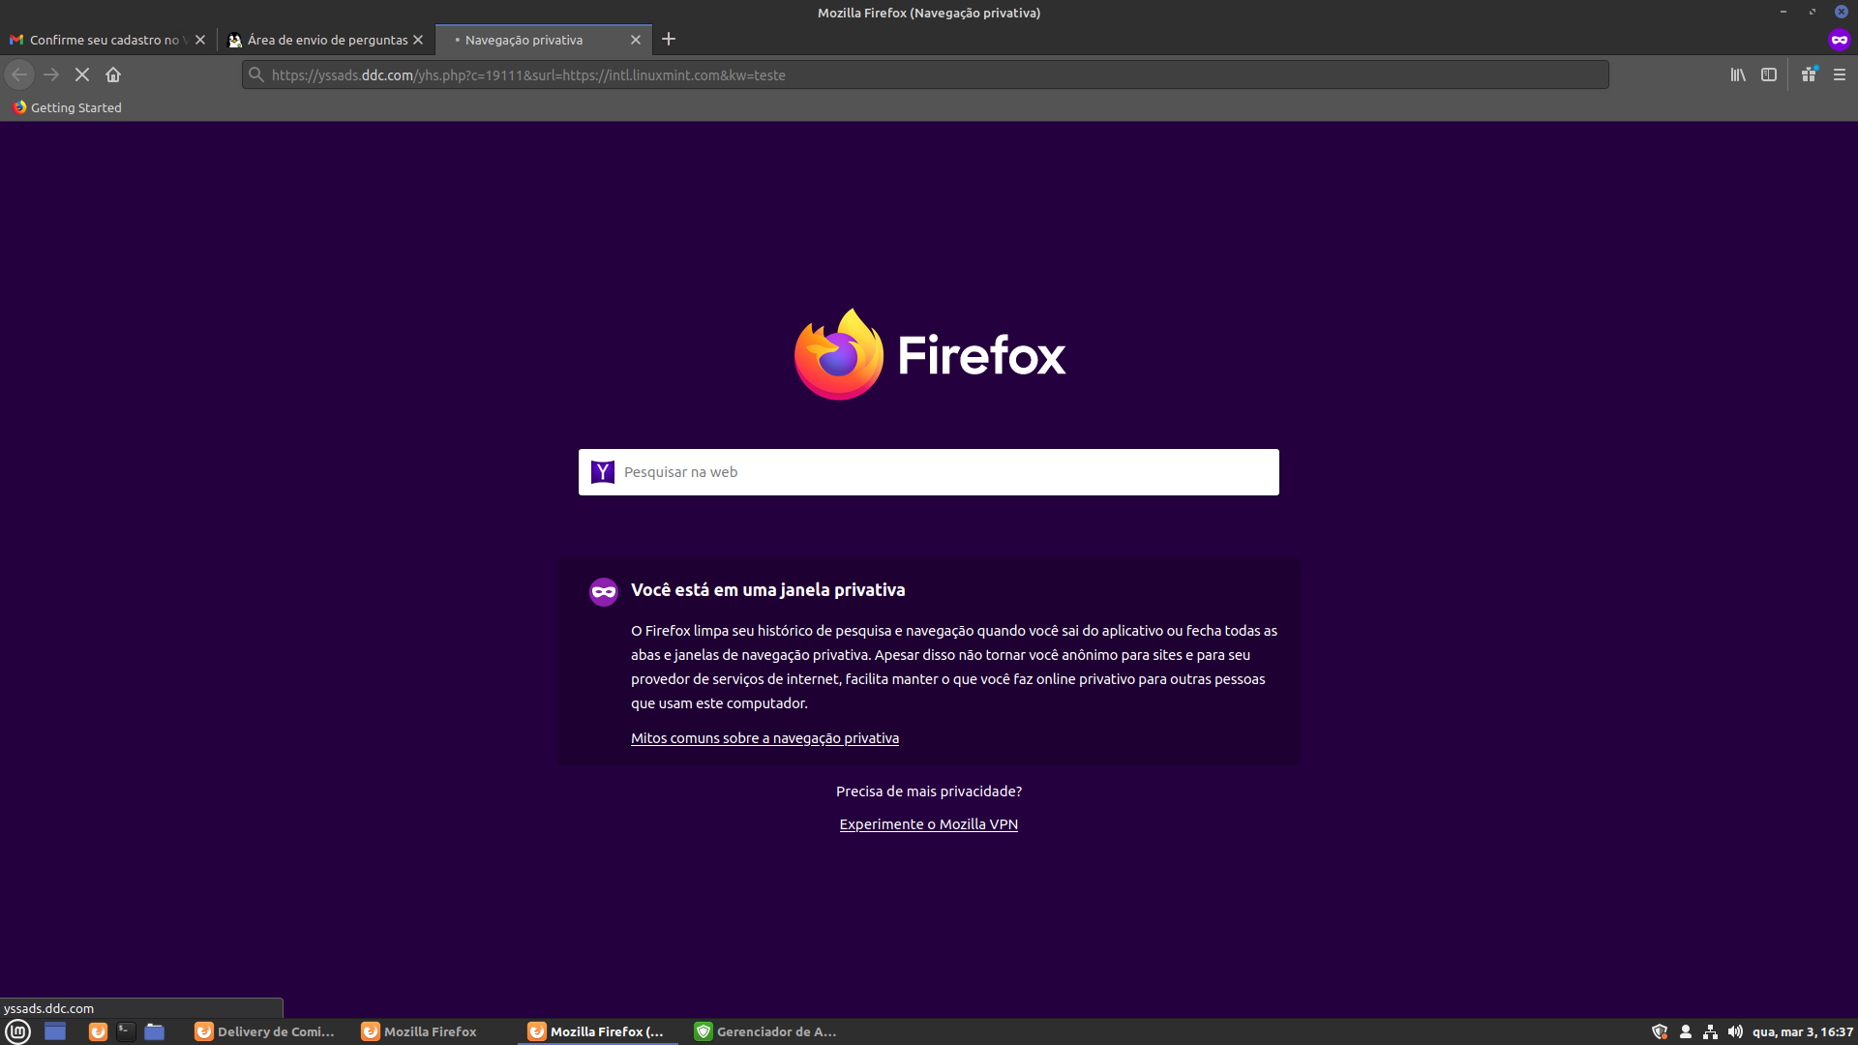The image size is (1858, 1045).
Task: Go back using the back arrow
Action: click(19, 75)
